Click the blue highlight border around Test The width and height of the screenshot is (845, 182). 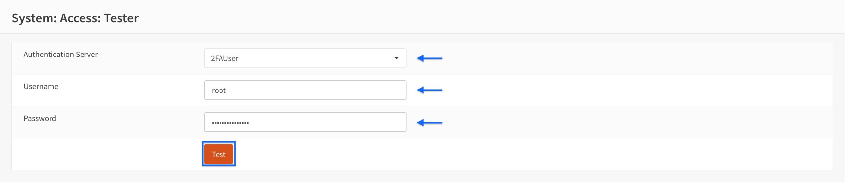point(219,142)
